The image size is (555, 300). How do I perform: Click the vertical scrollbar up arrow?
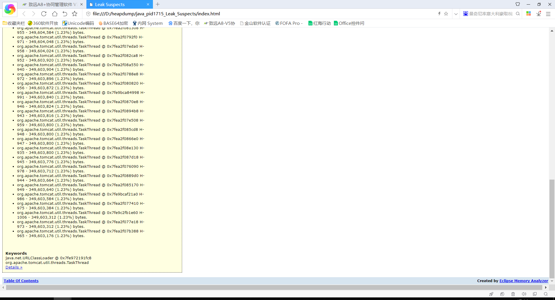tap(552, 30)
